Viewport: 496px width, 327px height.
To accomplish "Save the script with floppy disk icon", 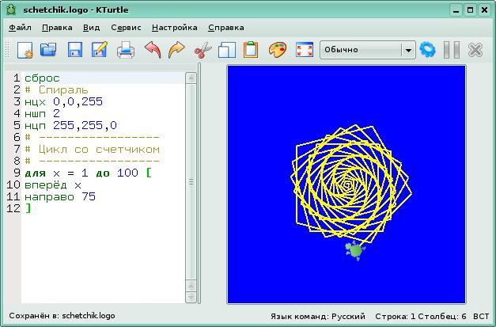I will pyautogui.click(x=75, y=50).
